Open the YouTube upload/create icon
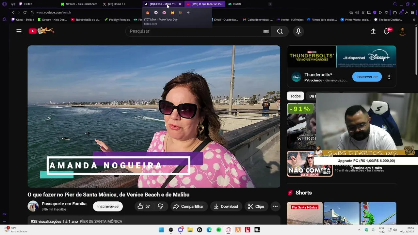This screenshot has height=235, width=418. click(x=373, y=31)
